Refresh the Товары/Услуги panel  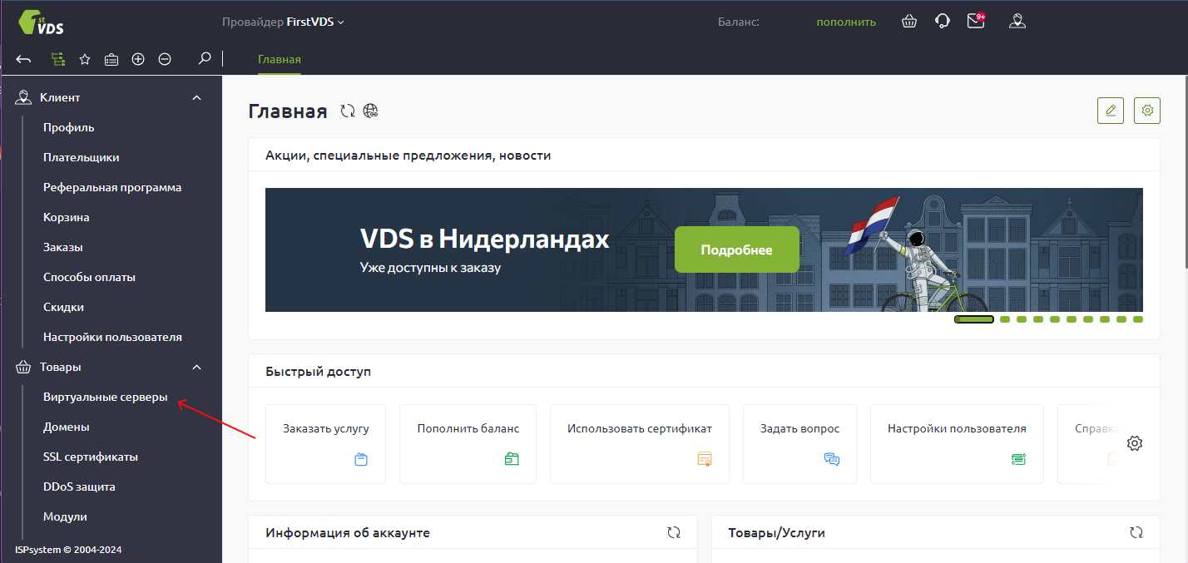[x=1136, y=532]
